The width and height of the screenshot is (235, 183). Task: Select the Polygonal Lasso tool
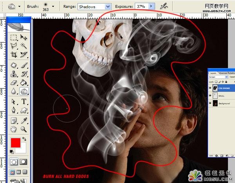tap(13, 46)
